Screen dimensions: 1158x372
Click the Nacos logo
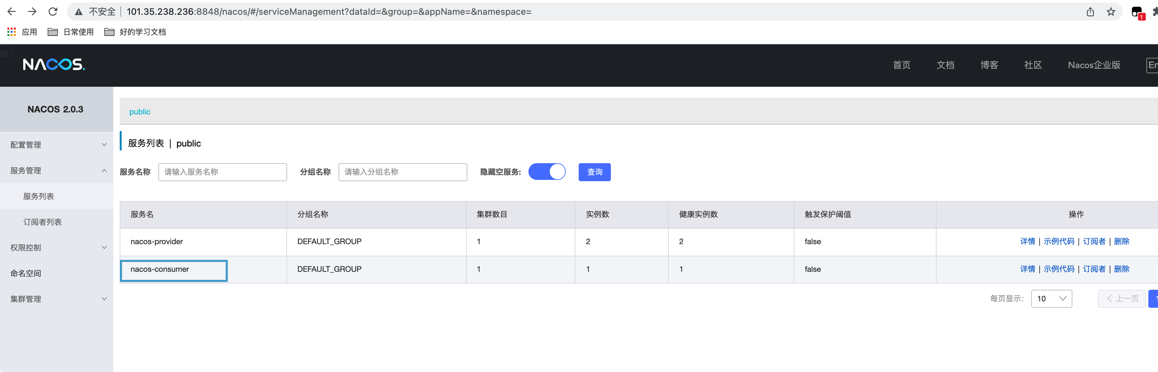54,65
